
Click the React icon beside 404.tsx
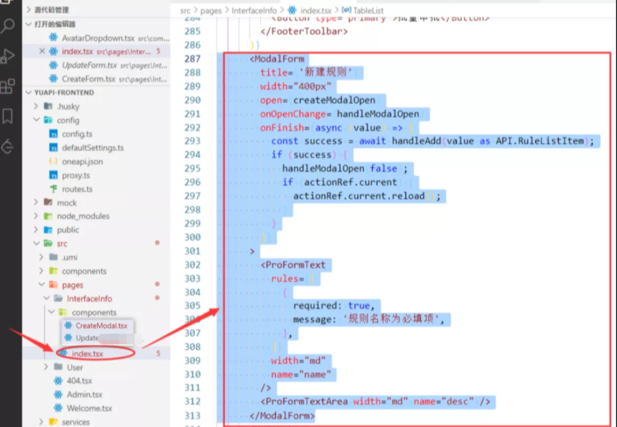click(58, 381)
